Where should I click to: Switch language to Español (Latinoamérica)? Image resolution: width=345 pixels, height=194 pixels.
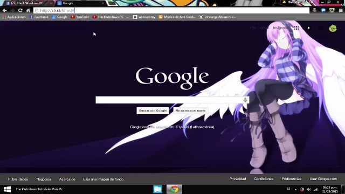pos(195,127)
